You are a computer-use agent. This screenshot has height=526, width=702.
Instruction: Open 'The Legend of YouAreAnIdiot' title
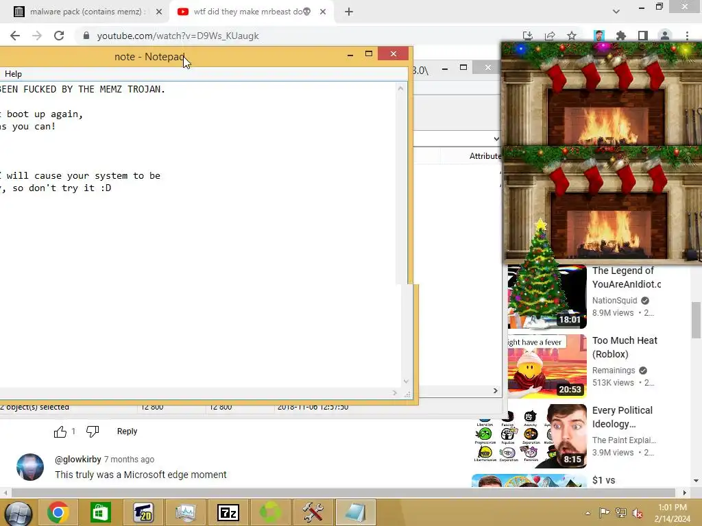[x=627, y=277]
